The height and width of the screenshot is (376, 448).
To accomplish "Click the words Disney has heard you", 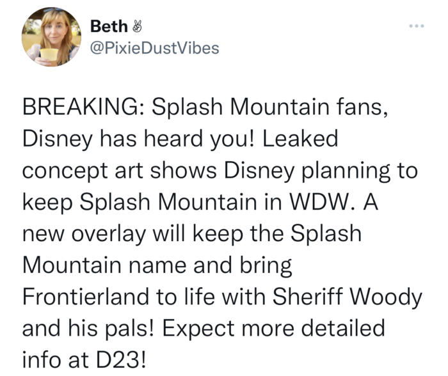I will 138,139.
